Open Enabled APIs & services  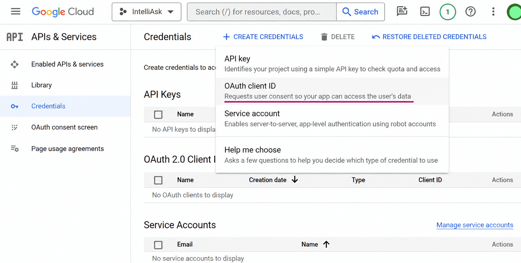point(65,64)
